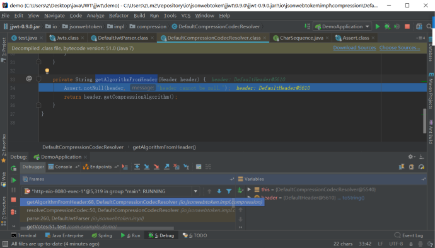Open the thread selector dropdown http-nio-8080-exec-1
Screen dimensions: 435x248
[110, 191]
